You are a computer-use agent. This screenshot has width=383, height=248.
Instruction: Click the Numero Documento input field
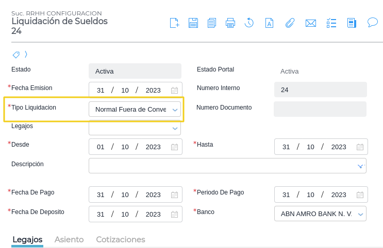(320, 109)
